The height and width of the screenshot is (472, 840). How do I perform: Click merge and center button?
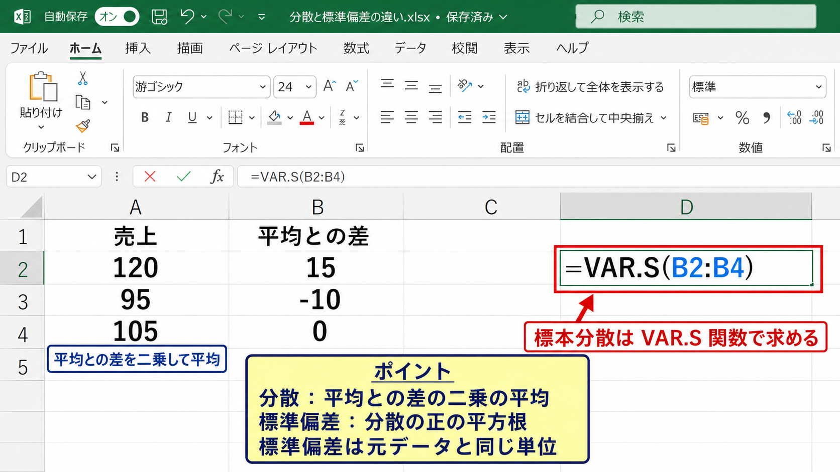point(585,118)
